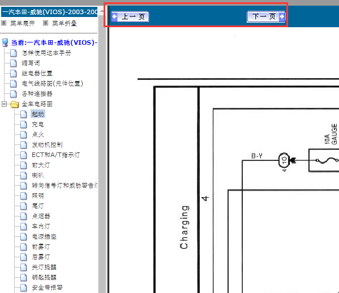Open the 钥匙提醒 circuit diagram
339x293 pixels.
[x=44, y=277]
